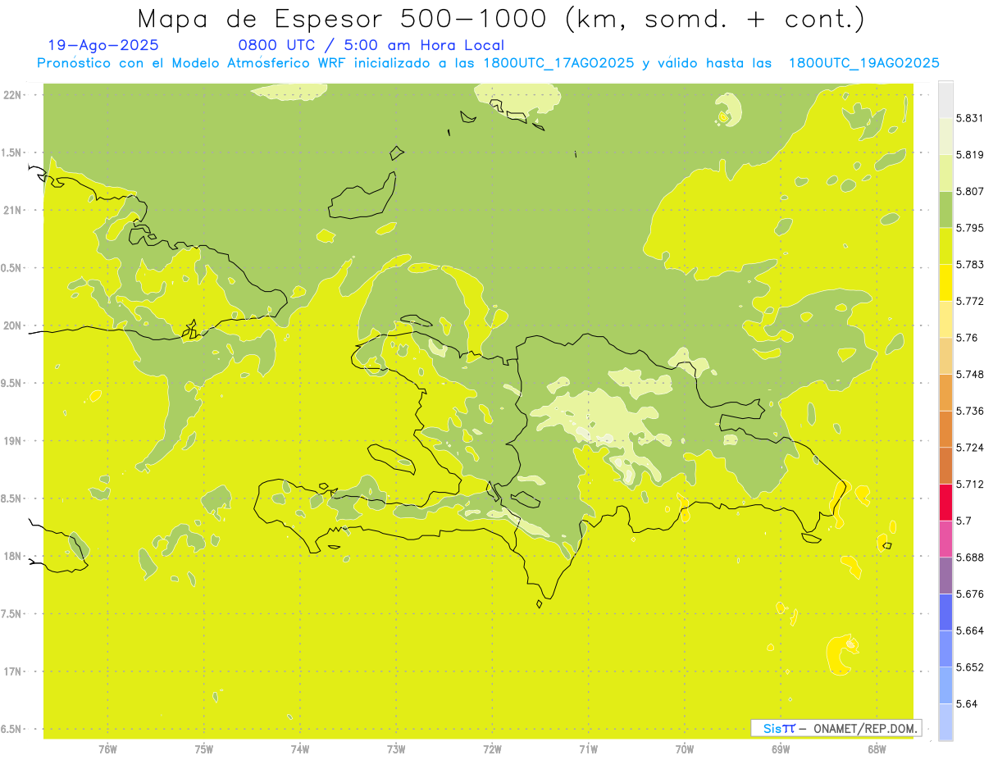Click the latitude label 19N
This screenshot has height=760, width=984.
[x=11, y=440]
